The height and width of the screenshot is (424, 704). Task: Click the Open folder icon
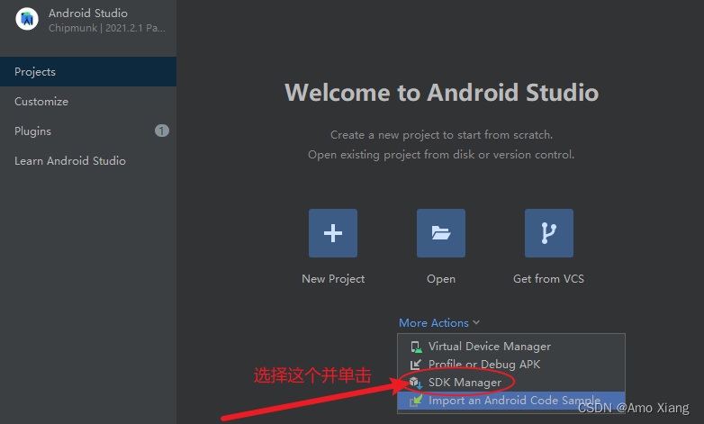coord(441,233)
